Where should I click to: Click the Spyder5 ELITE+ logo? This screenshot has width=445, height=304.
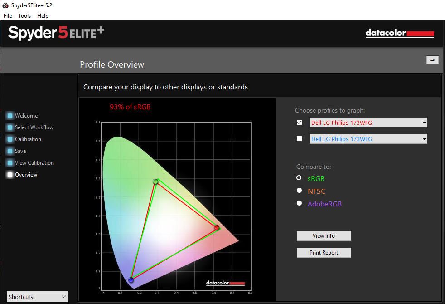[x=56, y=33]
